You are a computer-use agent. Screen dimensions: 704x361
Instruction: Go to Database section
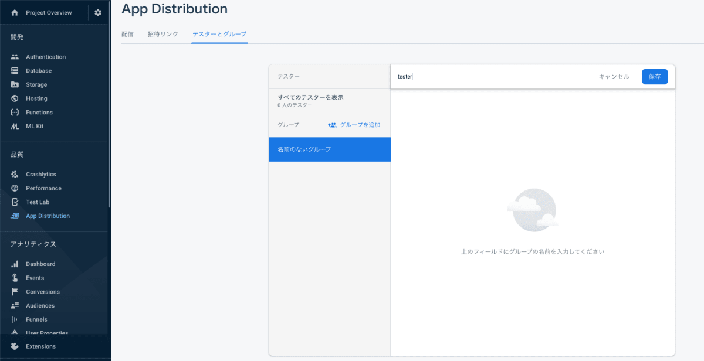(x=39, y=71)
